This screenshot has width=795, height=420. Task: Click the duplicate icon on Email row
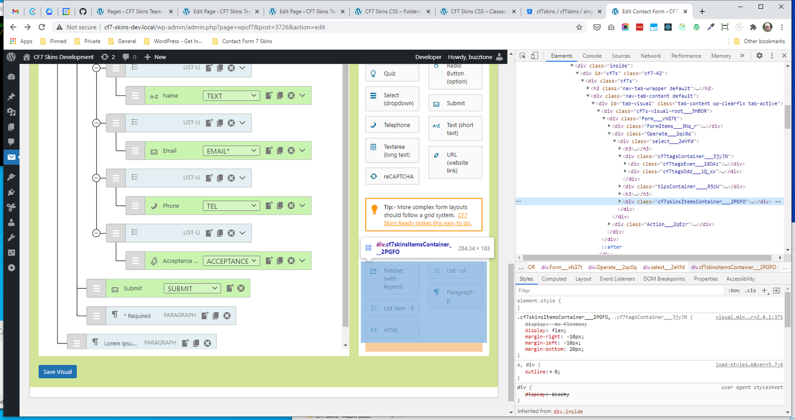pyautogui.click(x=280, y=151)
